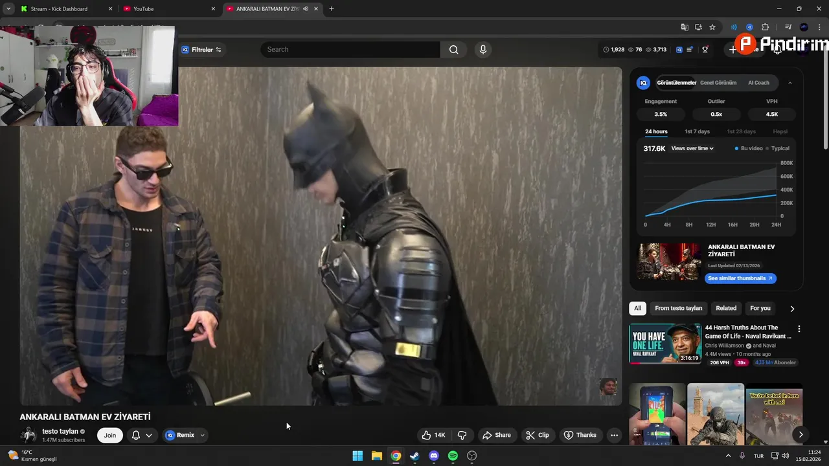
Task: Activate voice search microphone icon
Action: pos(482,49)
